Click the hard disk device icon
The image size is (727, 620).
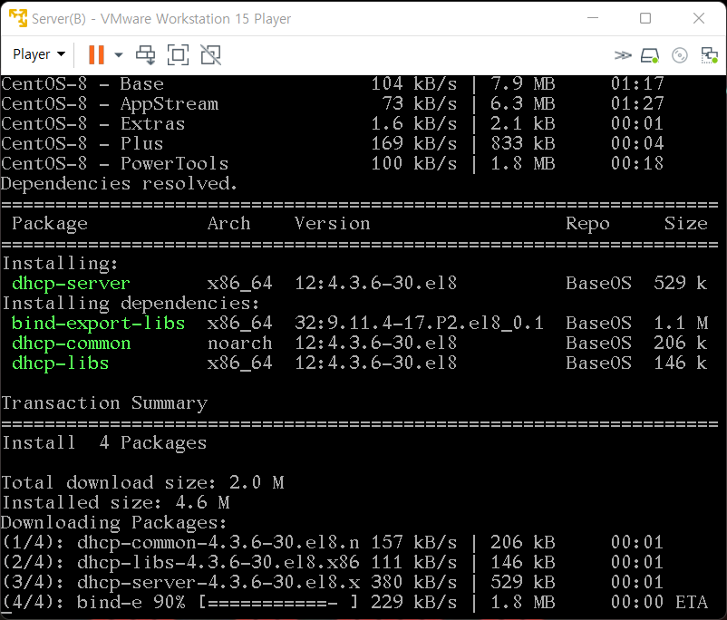point(650,55)
